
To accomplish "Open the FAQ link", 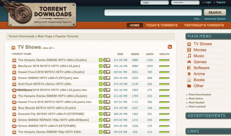I will pyautogui.click(x=196, y=19).
